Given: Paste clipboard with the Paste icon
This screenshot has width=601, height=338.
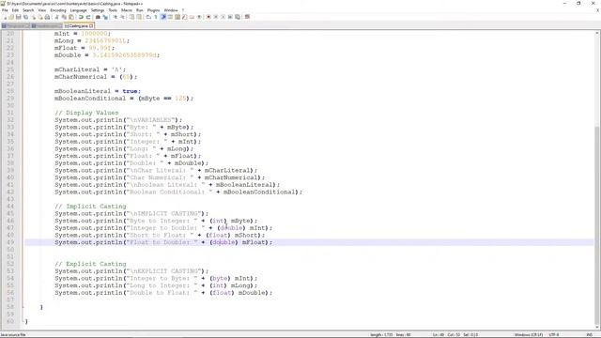Looking at the screenshot, I should click(71, 17).
